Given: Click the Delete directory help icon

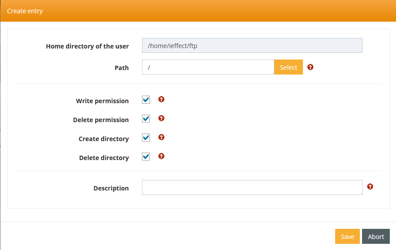Looking at the screenshot, I should tap(161, 157).
